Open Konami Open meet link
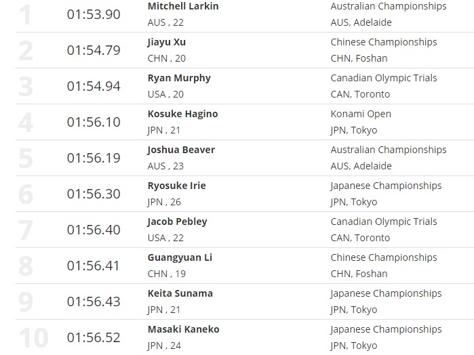474x355 pixels. click(x=361, y=114)
